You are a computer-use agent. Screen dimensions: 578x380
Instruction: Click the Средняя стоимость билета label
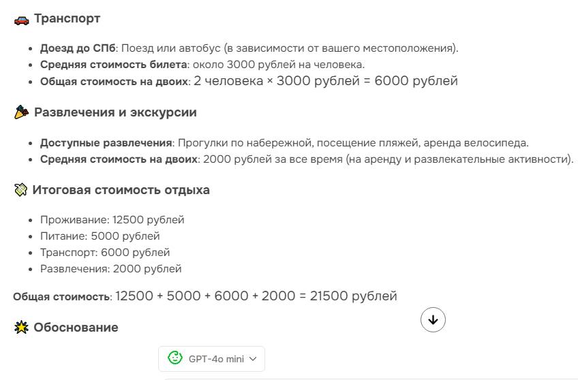tap(114, 65)
